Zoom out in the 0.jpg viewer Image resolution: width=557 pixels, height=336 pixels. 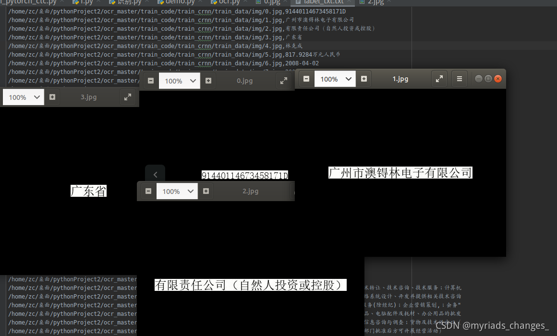point(151,81)
